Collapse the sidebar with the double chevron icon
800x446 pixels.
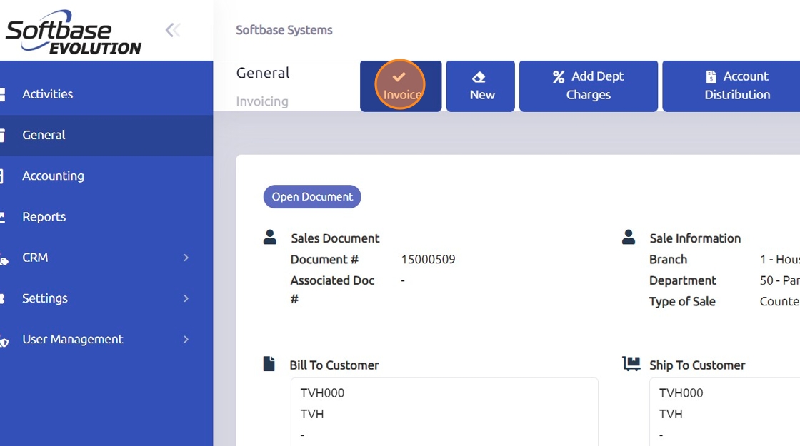pyautogui.click(x=173, y=30)
